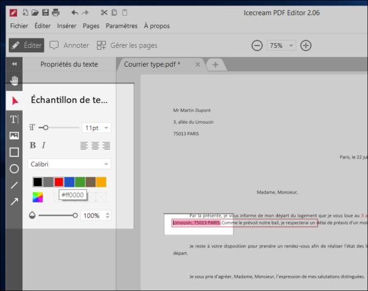Screen dimensions: 368x291
Task: Select the Arrow drawing tool
Action: pos(14,202)
